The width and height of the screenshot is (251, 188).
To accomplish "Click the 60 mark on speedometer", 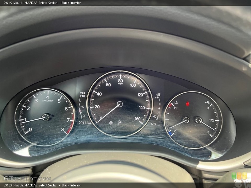I will 108,85.
